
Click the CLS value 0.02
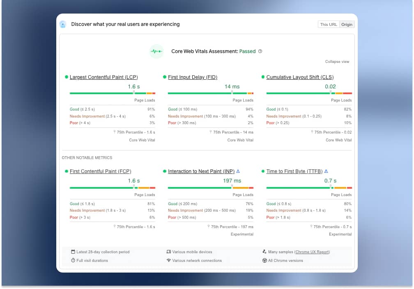pyautogui.click(x=330, y=87)
